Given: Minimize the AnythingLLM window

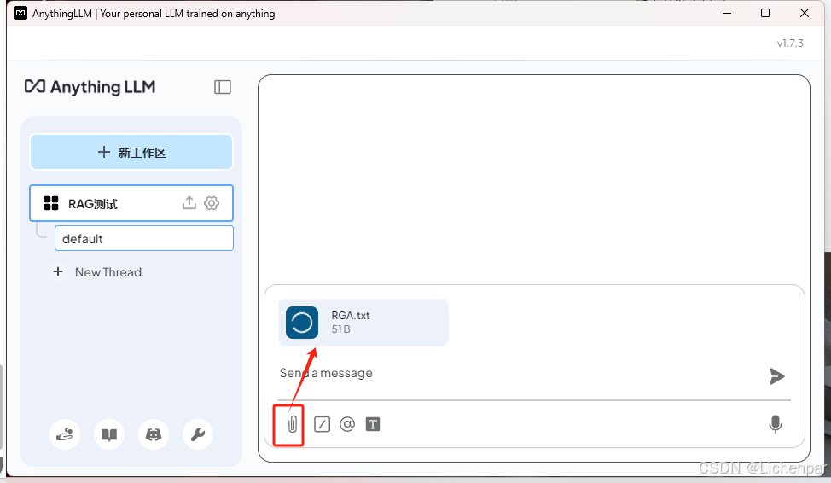Looking at the screenshot, I should tap(727, 14).
